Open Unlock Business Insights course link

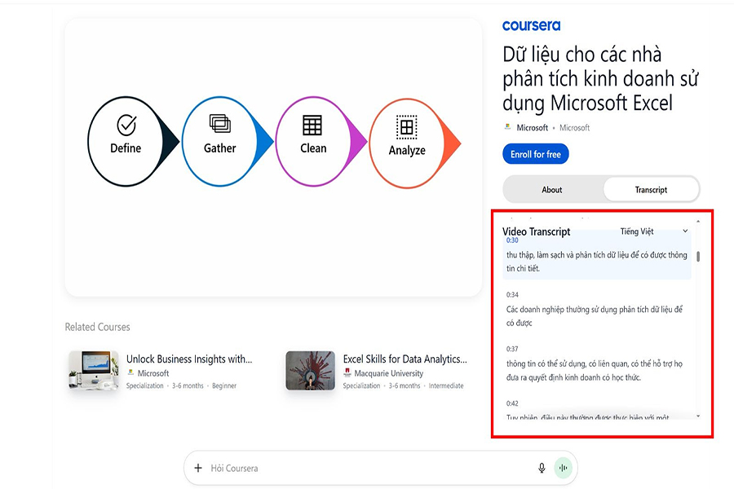[x=189, y=359]
